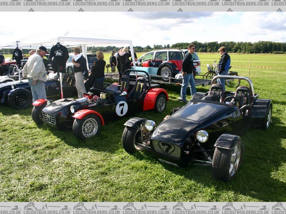
Task: Click the left chrome headlight of the black car
Action: (150, 125)
